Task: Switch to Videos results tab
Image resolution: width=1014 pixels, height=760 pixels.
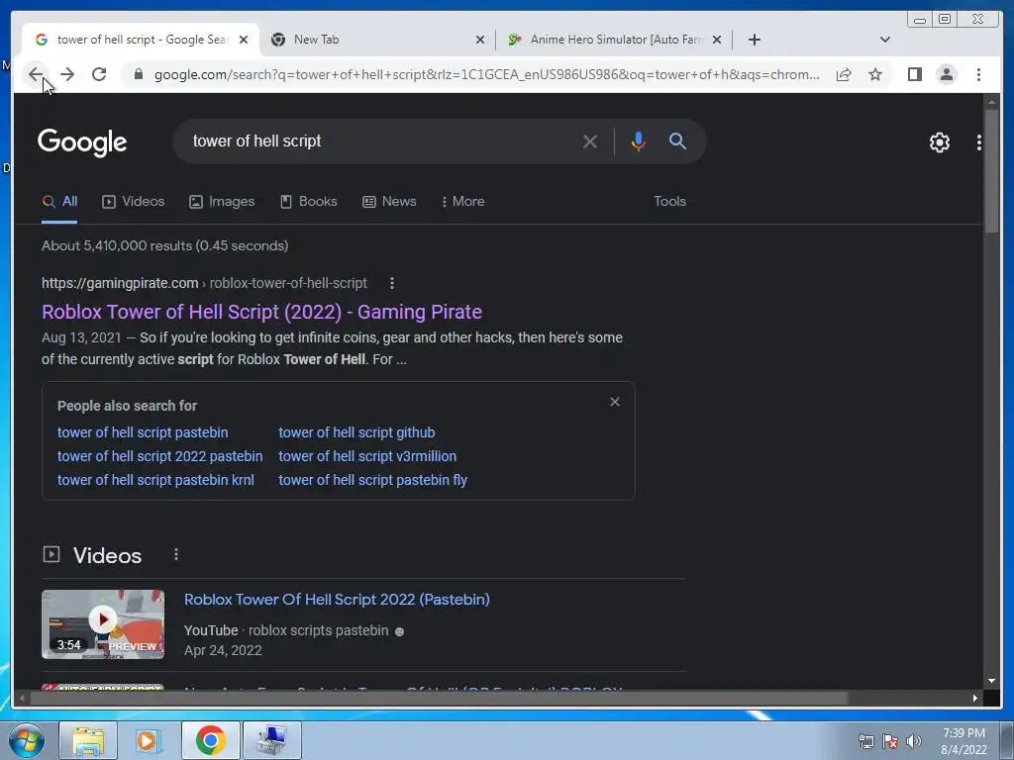Action: pyautogui.click(x=134, y=202)
